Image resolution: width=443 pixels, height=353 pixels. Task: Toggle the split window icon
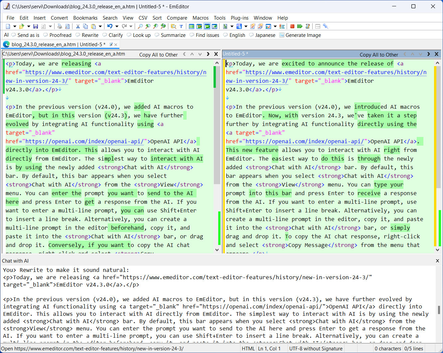[x=317, y=26]
